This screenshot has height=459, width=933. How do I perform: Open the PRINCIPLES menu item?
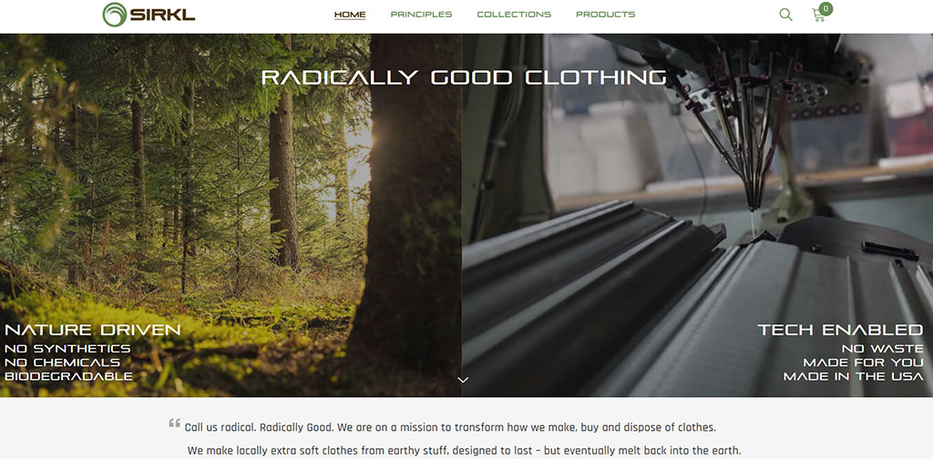421,15
